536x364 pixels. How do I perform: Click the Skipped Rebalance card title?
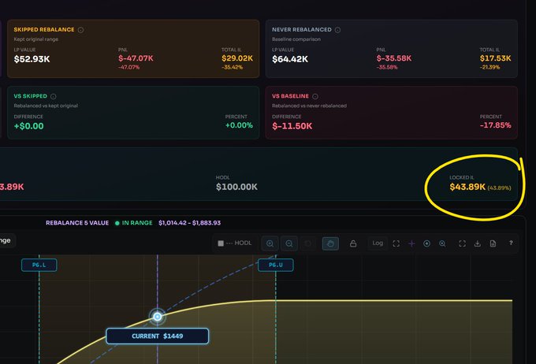pos(44,30)
